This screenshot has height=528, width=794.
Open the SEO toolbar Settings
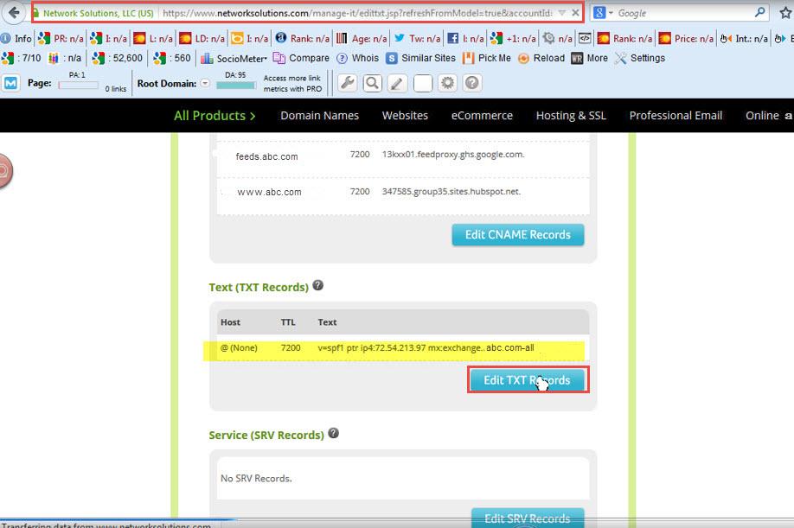pos(640,58)
